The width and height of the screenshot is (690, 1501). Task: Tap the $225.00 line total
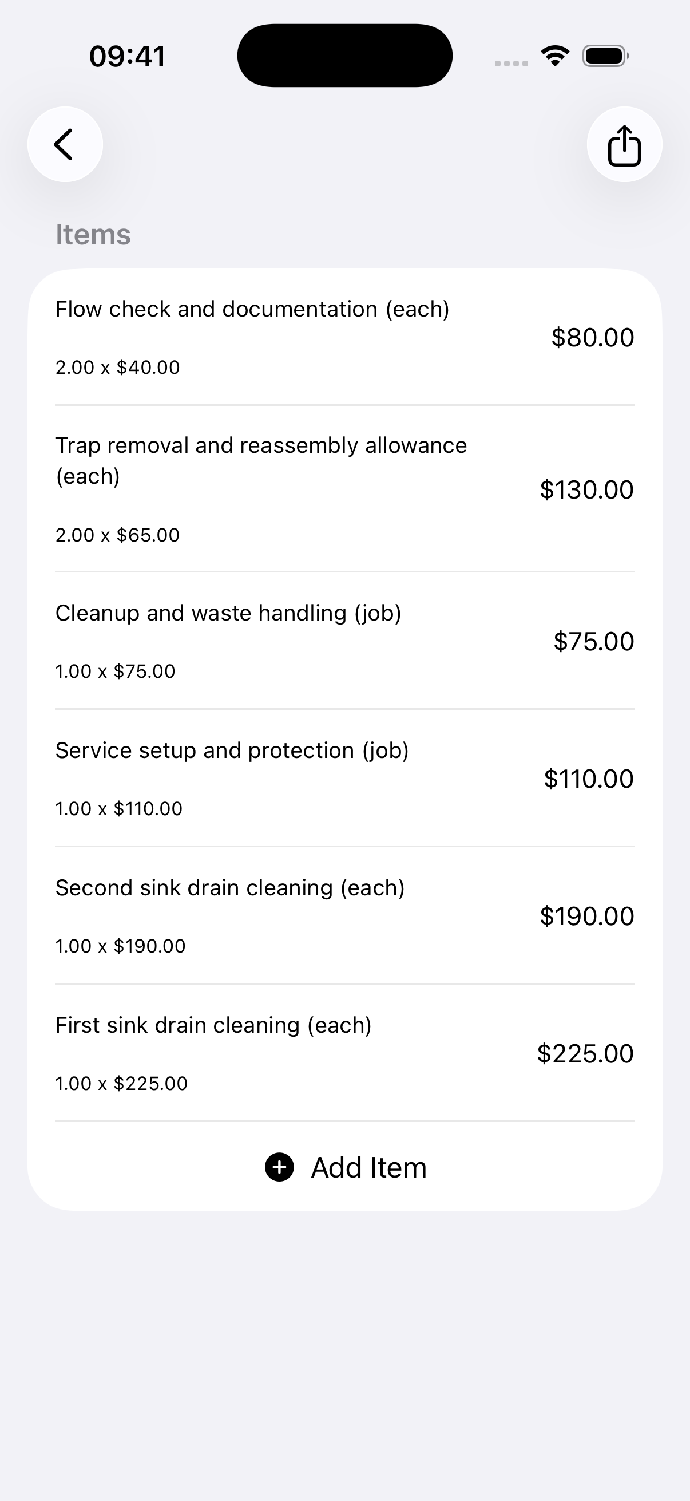[x=585, y=1053]
